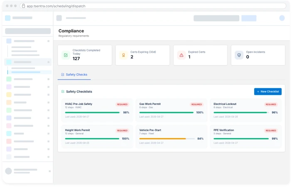The image size is (292, 187).
Task: Click the Certs Expiring (30d) label
Action: coord(143,52)
